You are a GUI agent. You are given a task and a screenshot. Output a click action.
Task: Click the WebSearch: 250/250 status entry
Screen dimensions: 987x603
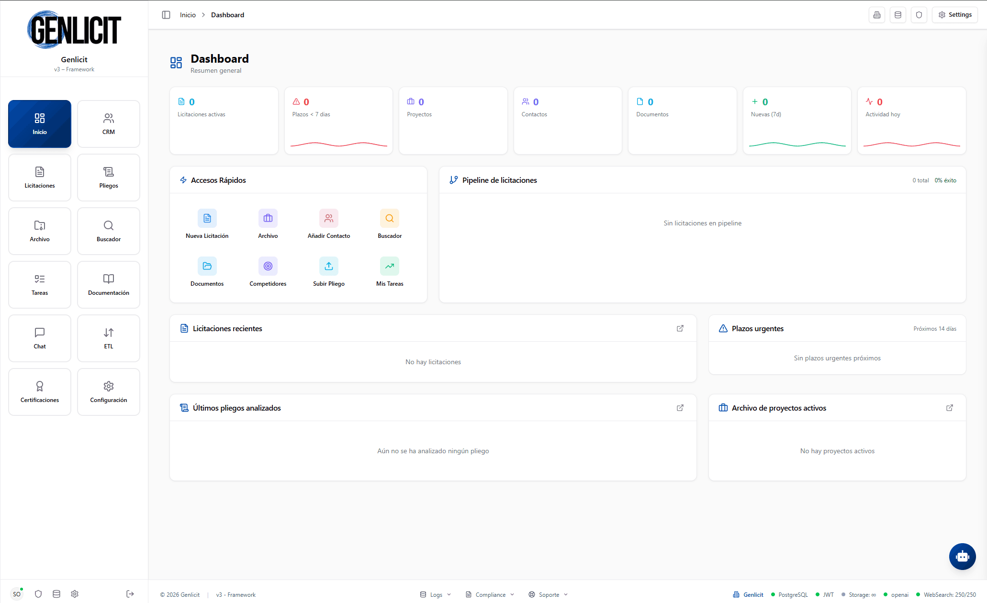coord(946,594)
